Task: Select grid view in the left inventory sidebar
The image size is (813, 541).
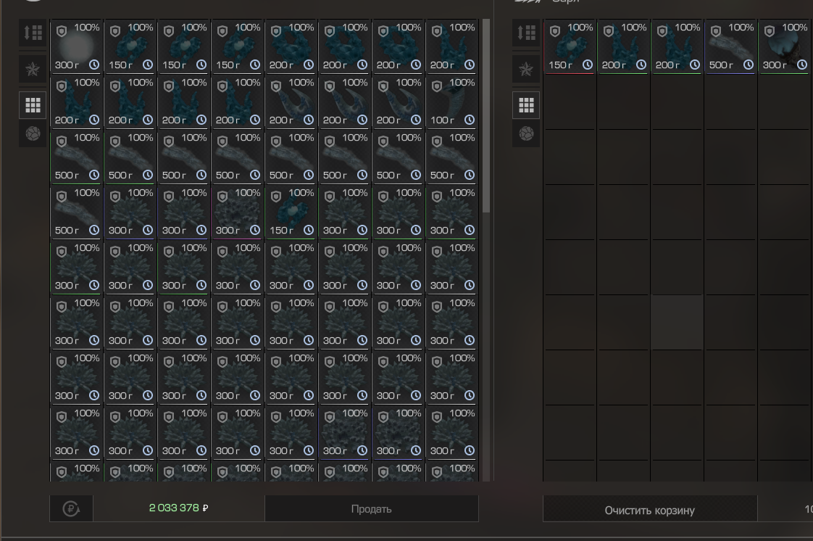Action: (x=33, y=105)
